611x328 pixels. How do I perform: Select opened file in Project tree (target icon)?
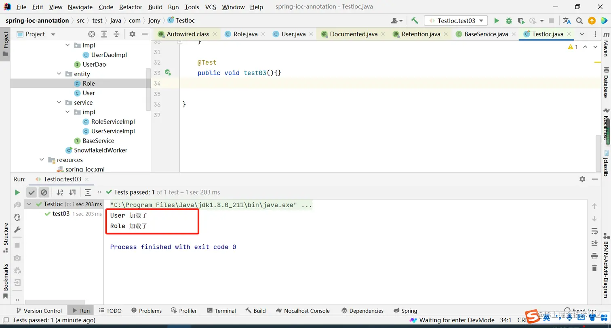point(91,34)
